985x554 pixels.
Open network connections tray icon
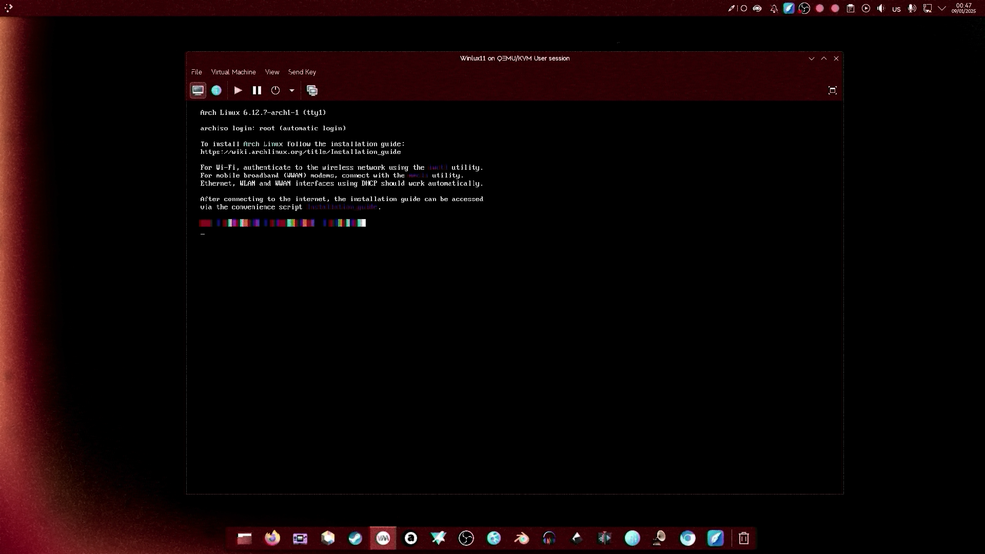point(928,8)
